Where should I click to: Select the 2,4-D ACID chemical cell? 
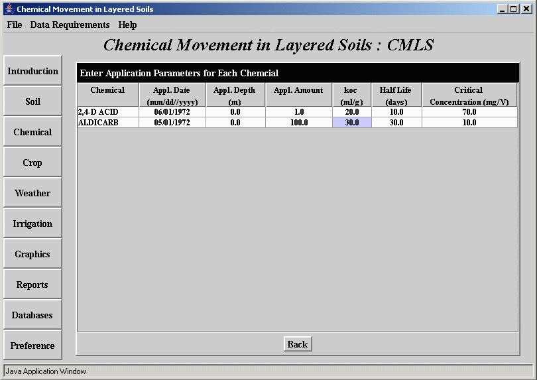[x=108, y=112]
